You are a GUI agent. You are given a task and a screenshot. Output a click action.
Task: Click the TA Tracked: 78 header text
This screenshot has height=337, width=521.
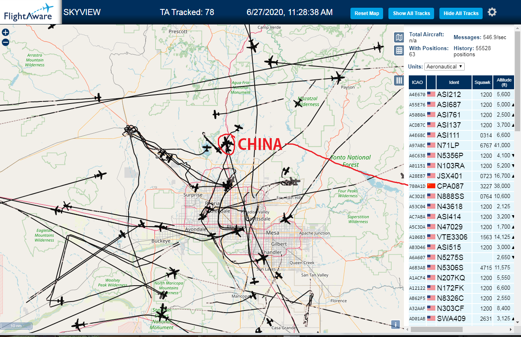click(187, 12)
